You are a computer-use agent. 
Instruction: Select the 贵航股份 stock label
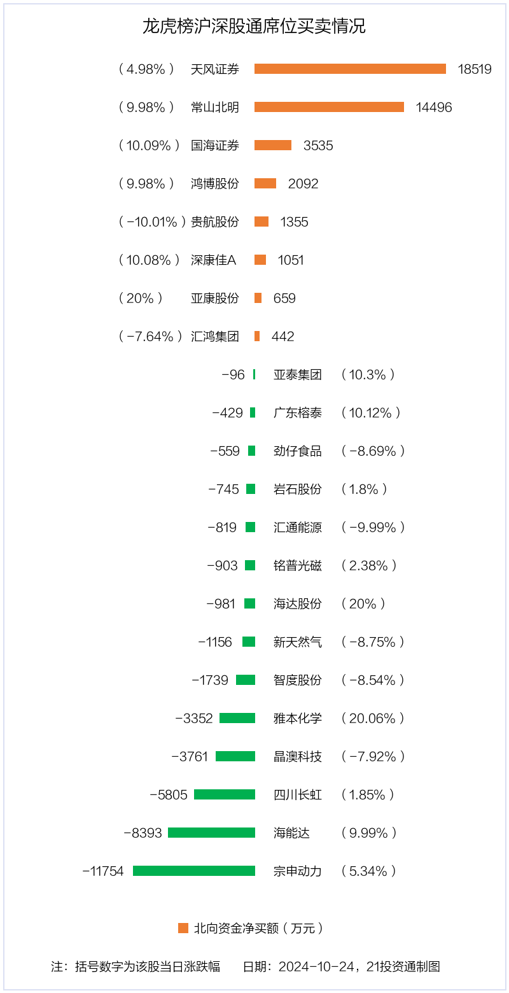click(x=215, y=222)
